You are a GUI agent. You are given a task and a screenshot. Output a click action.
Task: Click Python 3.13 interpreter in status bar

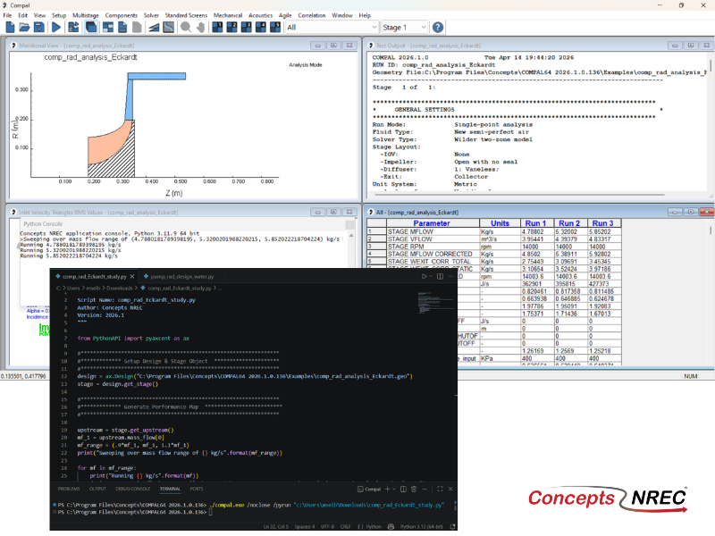tap(421, 527)
